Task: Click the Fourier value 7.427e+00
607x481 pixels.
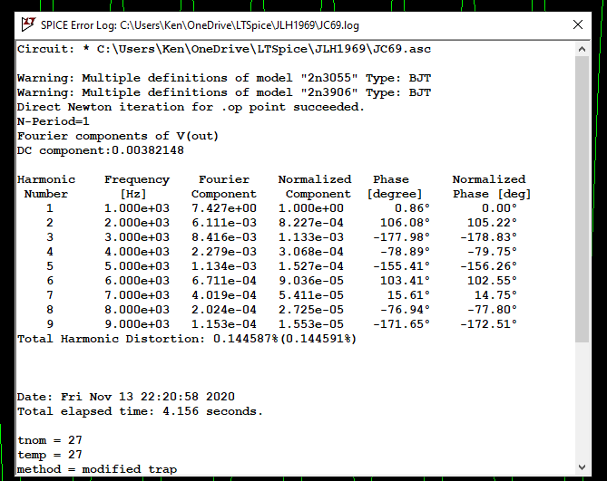Action: point(224,208)
